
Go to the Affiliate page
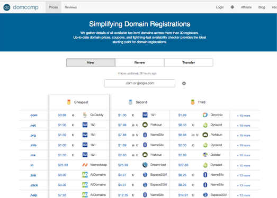[246, 7]
